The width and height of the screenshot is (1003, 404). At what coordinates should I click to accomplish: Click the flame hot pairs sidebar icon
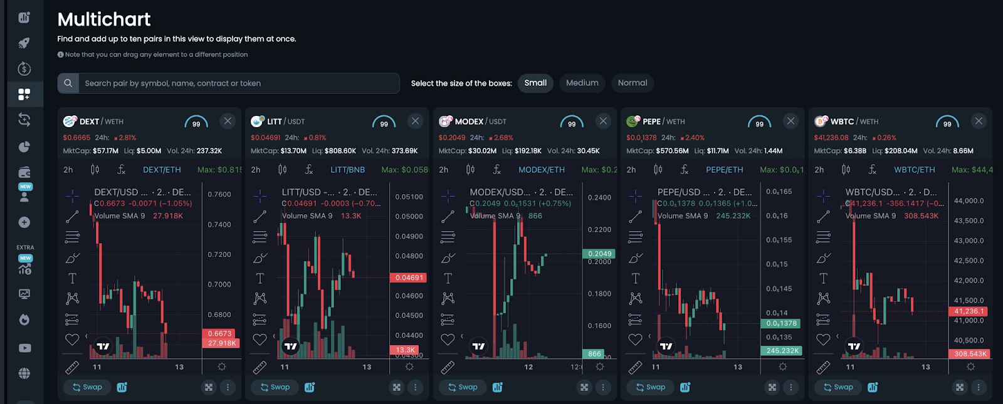tap(24, 320)
